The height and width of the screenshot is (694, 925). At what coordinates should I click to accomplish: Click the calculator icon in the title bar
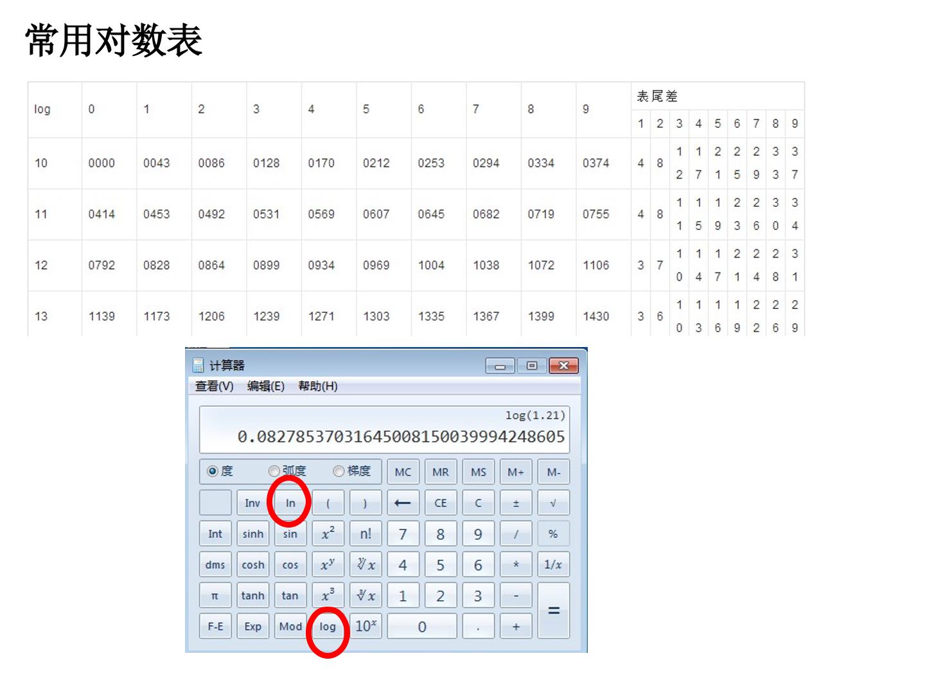point(198,365)
